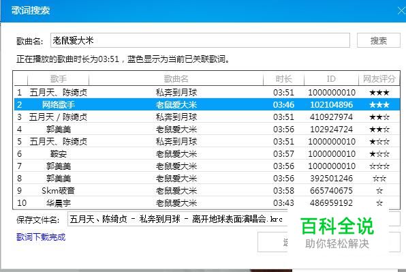
Task: Sort by the 时长 column header
Action: 283,79
